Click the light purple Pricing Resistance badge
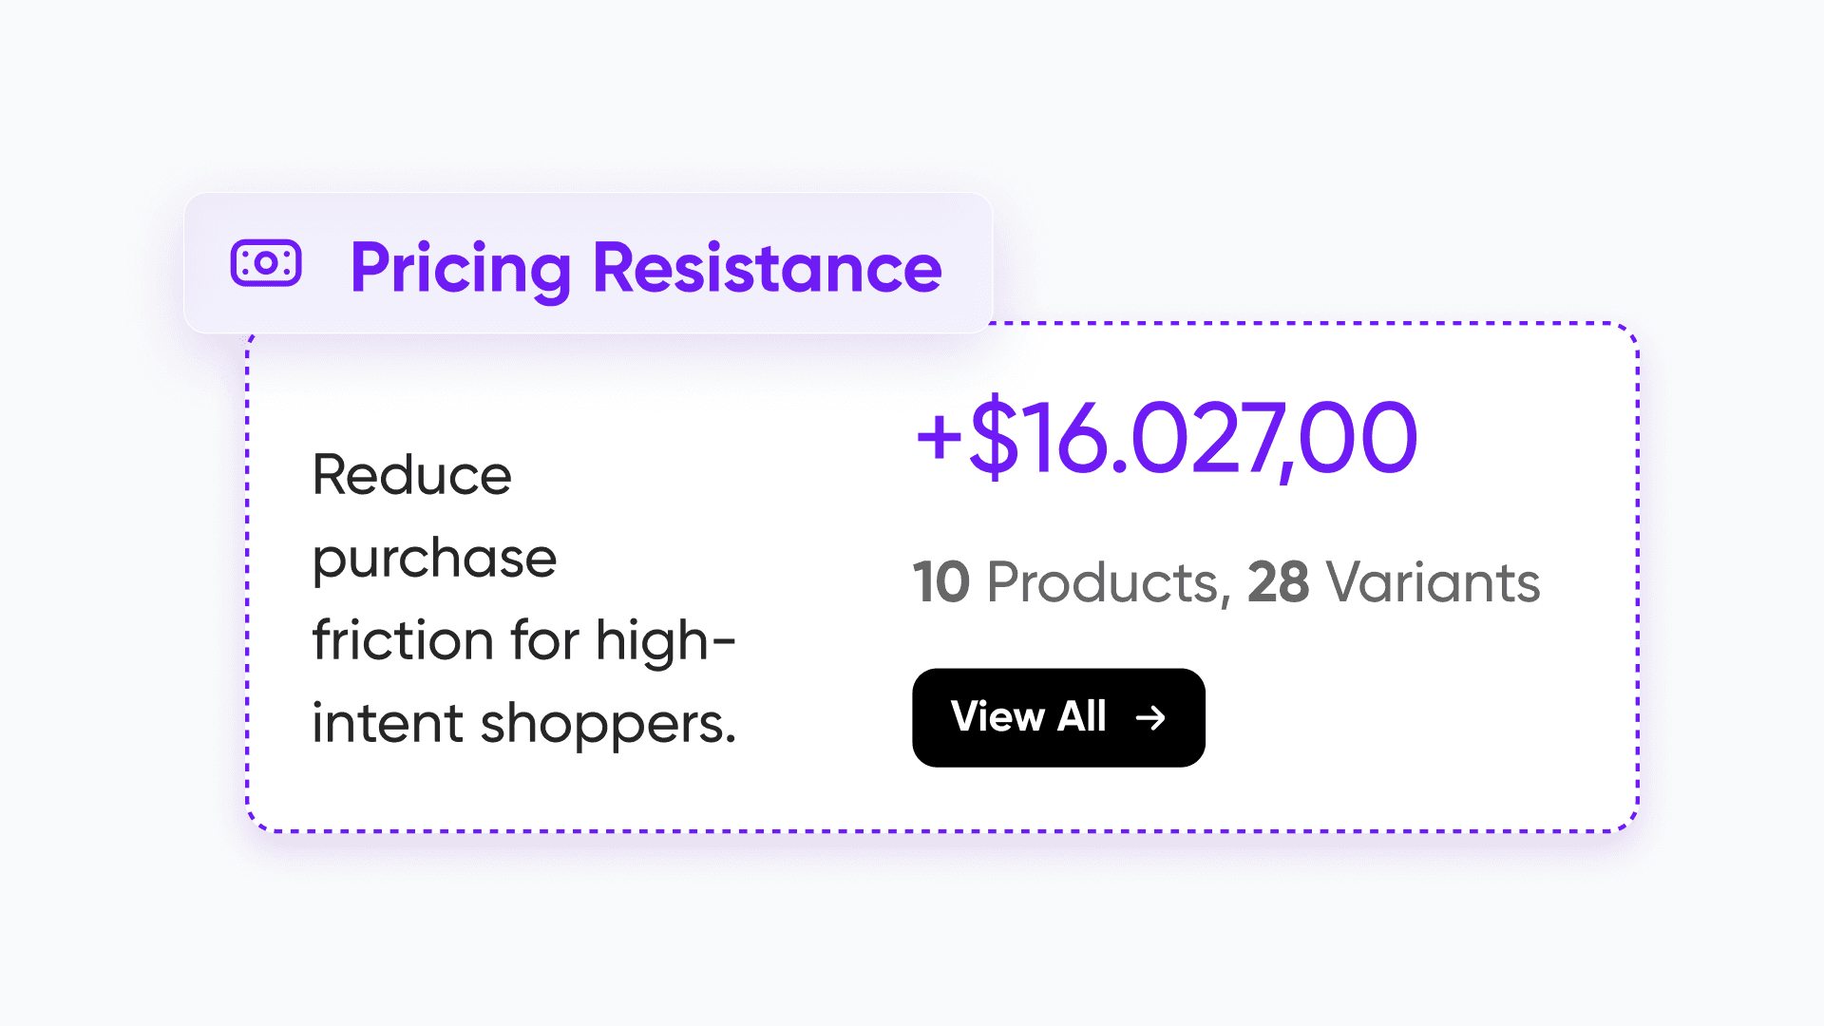This screenshot has width=1824, height=1026. pos(588,263)
